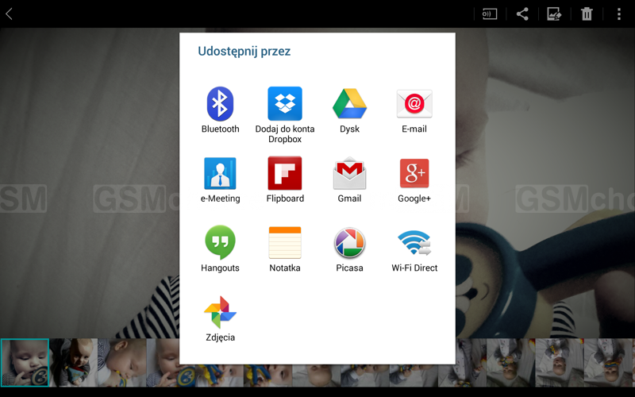Viewport: 635px width, 397px height.
Task: Delete the photo using the trash icon
Action: click(x=587, y=13)
